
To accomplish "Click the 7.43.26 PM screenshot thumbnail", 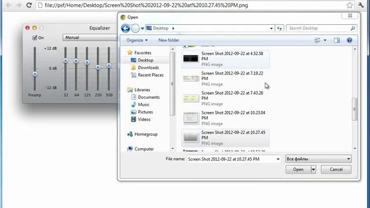I will (191, 98).
